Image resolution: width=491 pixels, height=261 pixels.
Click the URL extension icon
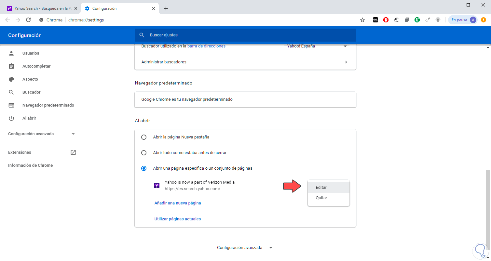375,20
